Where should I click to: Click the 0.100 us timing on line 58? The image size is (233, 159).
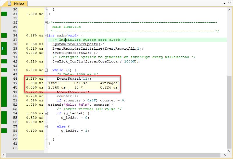(x=35, y=131)
